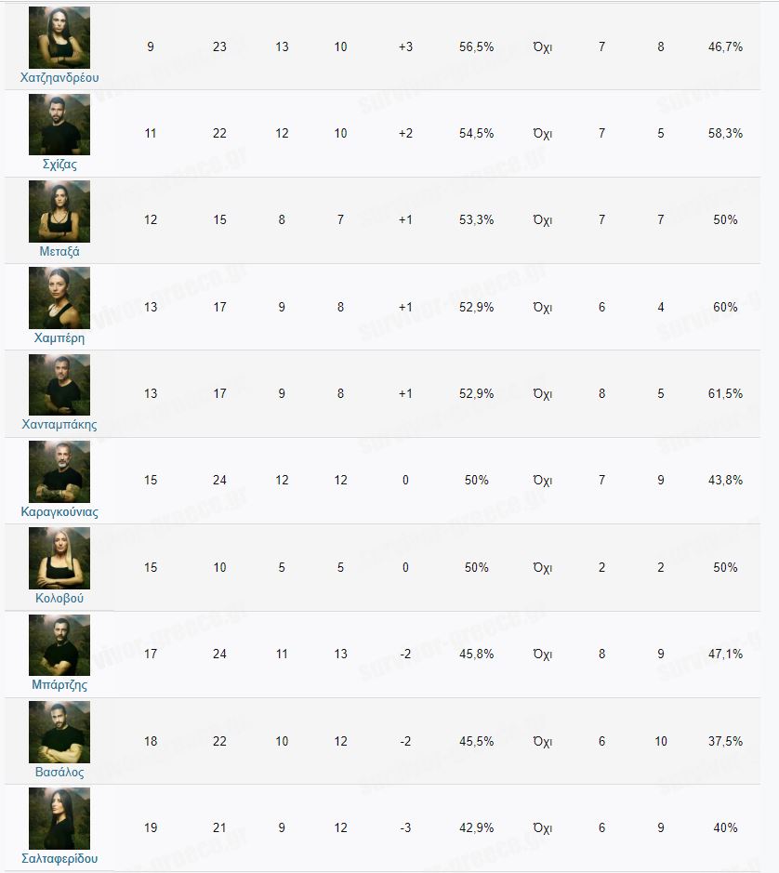The height and width of the screenshot is (873, 779).
Task: Select the Μπάρτζης player photo
Action: pos(59,645)
